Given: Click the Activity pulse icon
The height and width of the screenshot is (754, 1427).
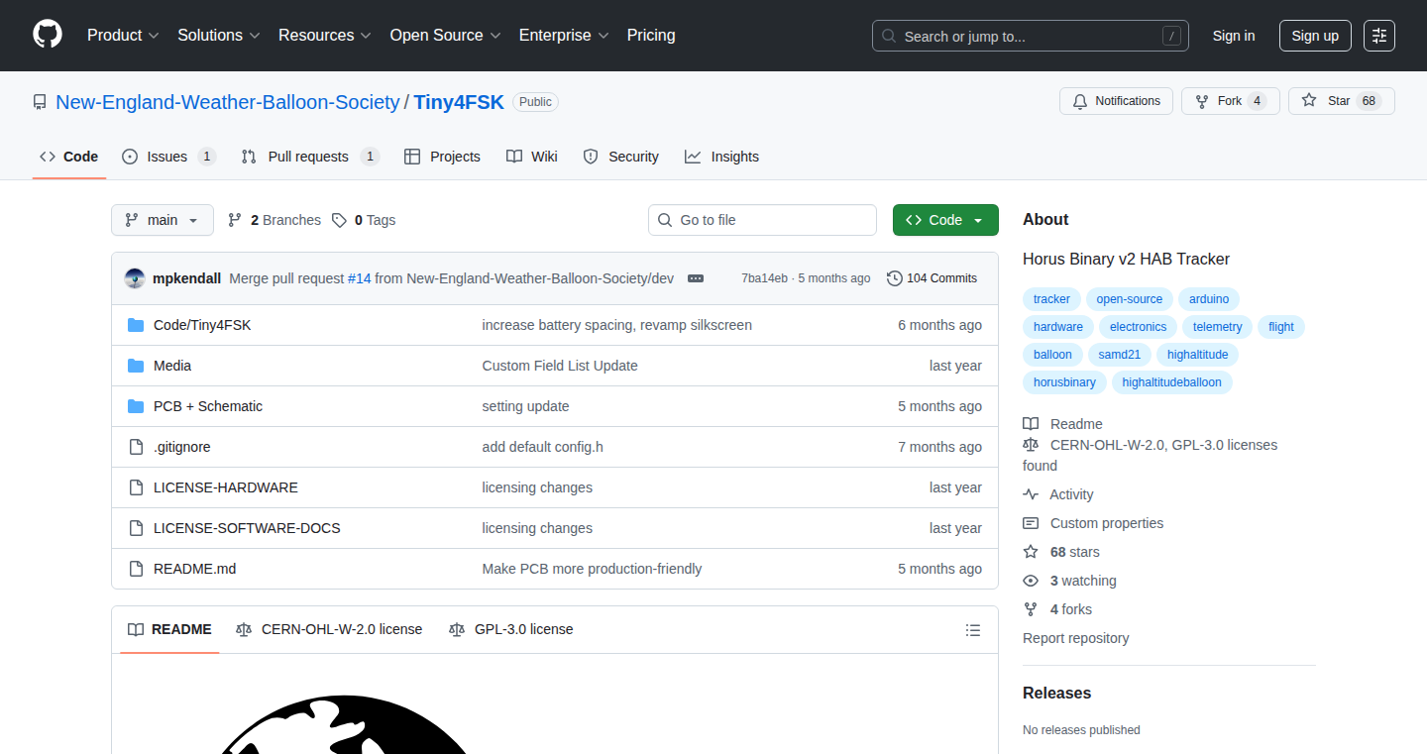Looking at the screenshot, I should pyautogui.click(x=1031, y=494).
